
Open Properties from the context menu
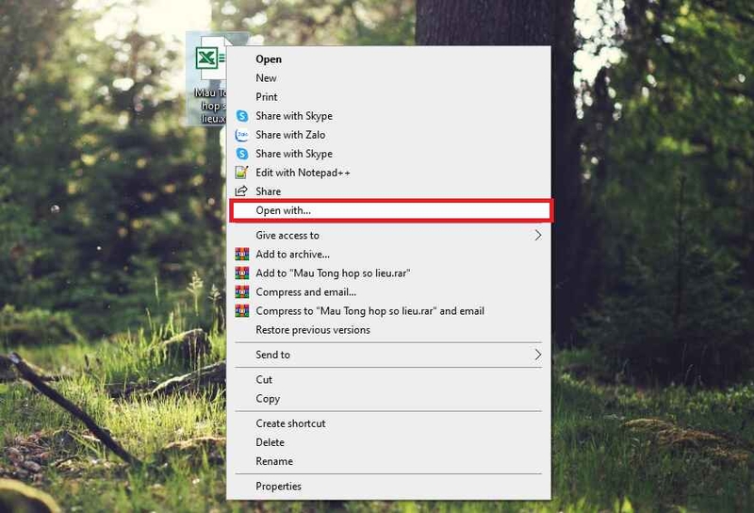[389, 486]
